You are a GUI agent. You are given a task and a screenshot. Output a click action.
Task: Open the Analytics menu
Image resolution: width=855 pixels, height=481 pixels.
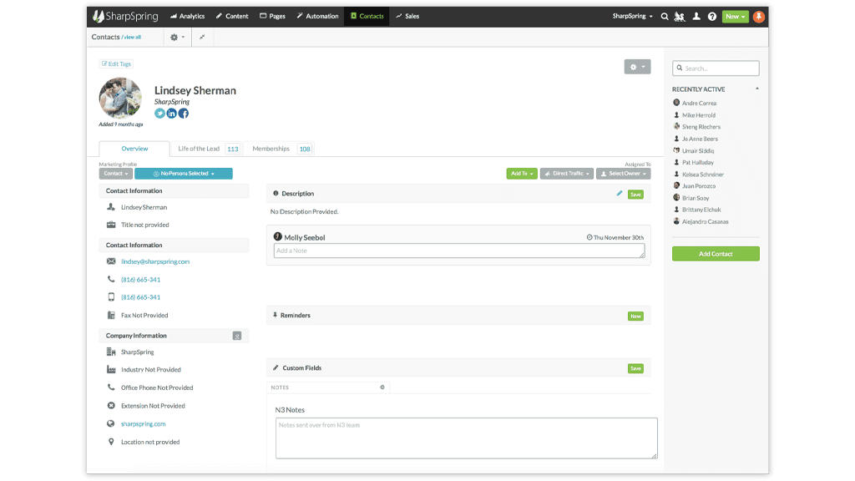point(188,17)
